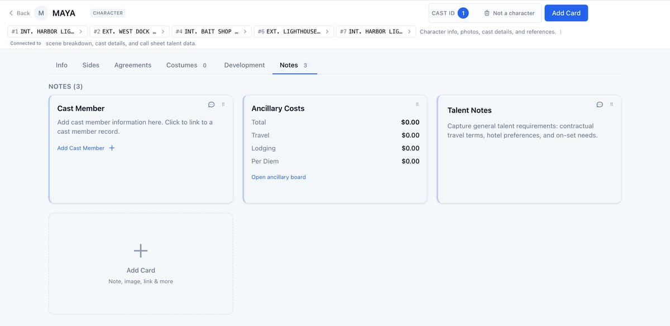Click the large plus in the Add Card tile
This screenshot has height=326, width=670.
141,251
